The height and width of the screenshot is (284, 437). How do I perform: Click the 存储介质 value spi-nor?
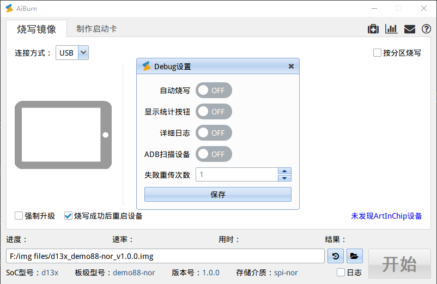coord(286,273)
